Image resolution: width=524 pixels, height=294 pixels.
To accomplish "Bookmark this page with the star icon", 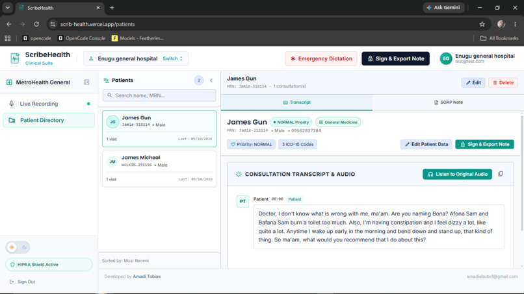I will pos(482,24).
